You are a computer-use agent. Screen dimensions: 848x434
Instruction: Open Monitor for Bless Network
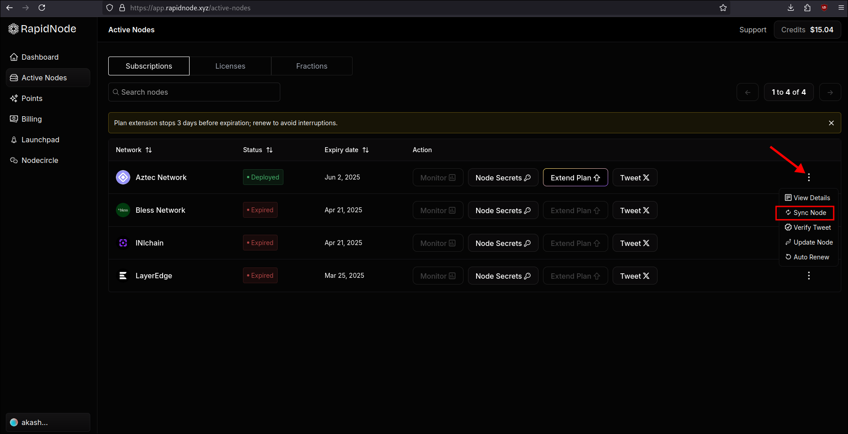click(x=438, y=210)
